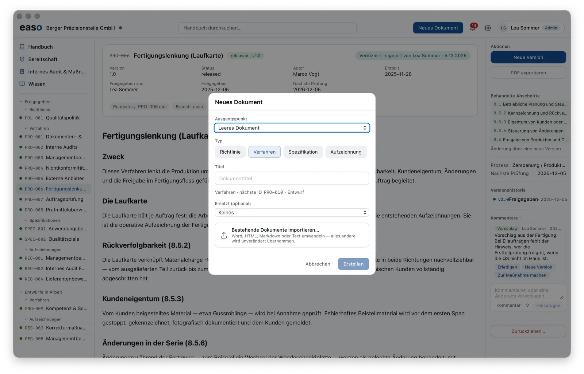The height and width of the screenshot is (374, 584).
Task: Click the Neue Version action button
Action: [x=528, y=57]
